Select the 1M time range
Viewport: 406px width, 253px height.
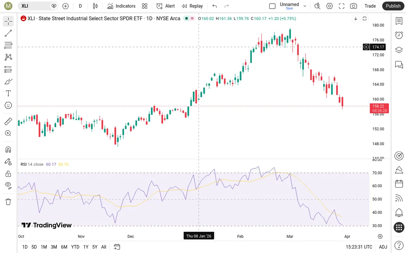(44, 247)
